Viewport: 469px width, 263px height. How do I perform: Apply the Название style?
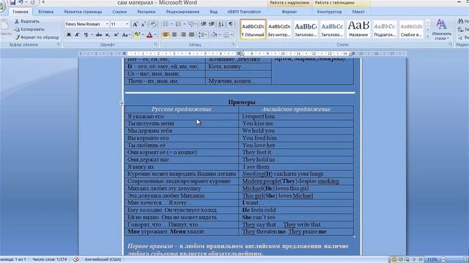tap(358, 29)
